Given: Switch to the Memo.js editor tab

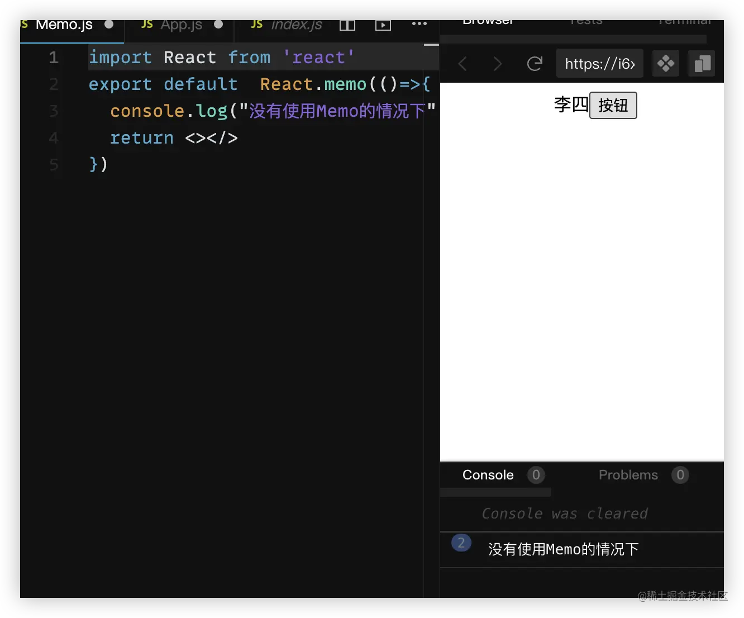Looking at the screenshot, I should pyautogui.click(x=71, y=27).
